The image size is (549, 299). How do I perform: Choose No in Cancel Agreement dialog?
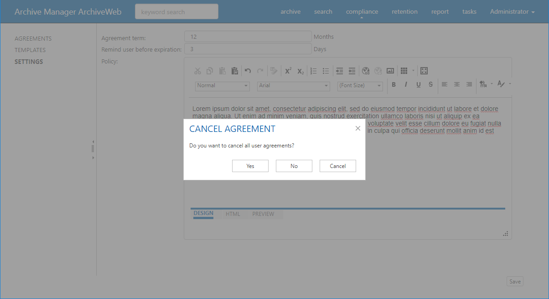coord(294,166)
